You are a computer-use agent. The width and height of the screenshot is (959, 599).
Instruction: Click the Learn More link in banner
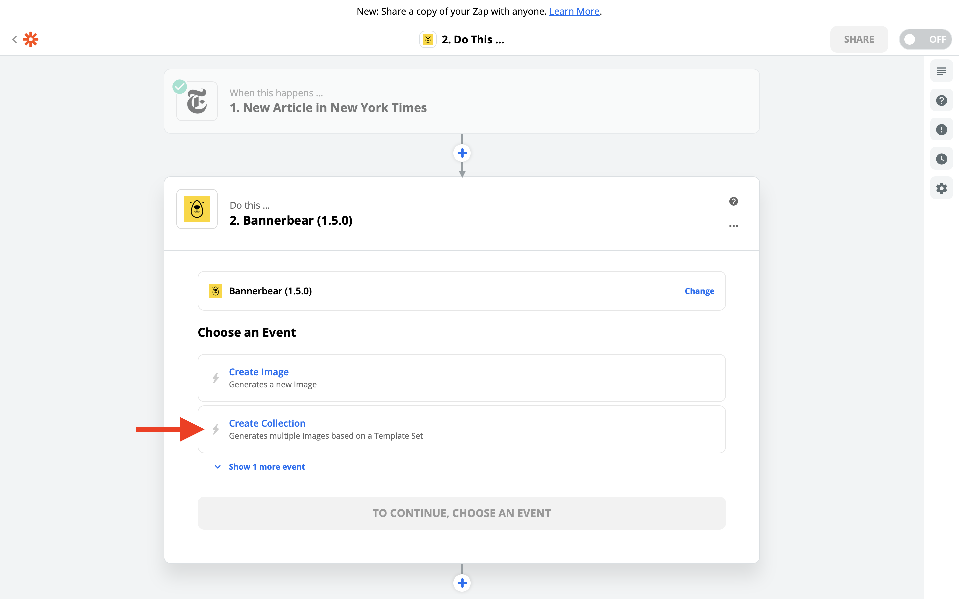574,11
